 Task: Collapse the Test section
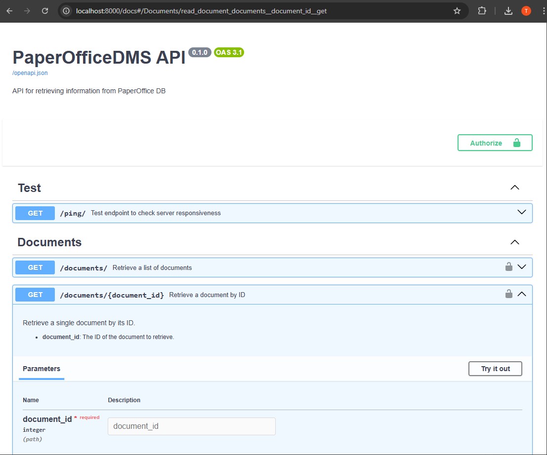tap(514, 188)
